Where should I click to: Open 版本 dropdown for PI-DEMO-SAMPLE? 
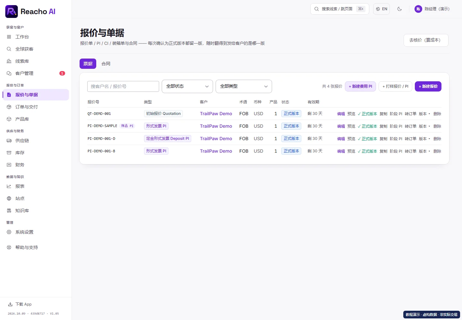click(424, 126)
